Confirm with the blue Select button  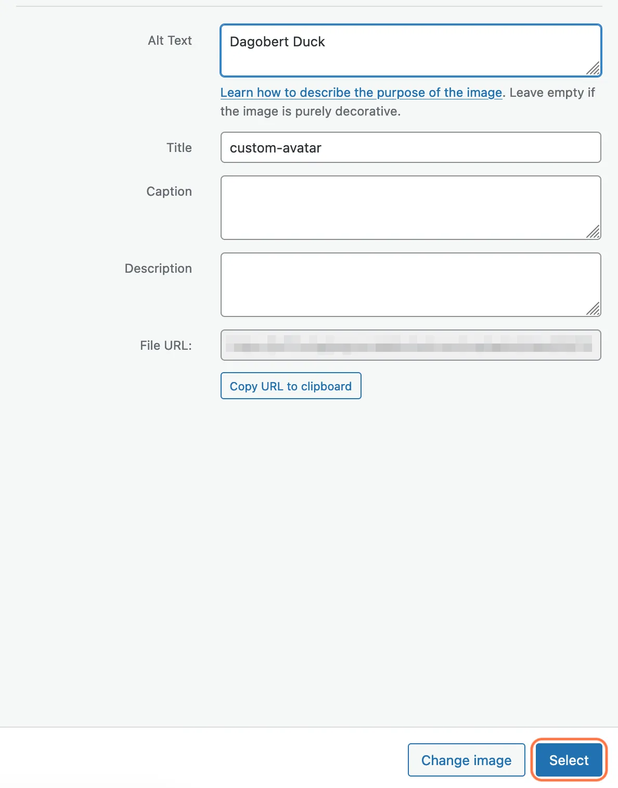[569, 760]
